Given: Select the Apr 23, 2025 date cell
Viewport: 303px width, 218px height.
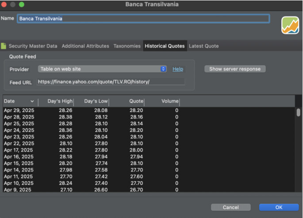Looking at the screenshot, I should (19, 137).
